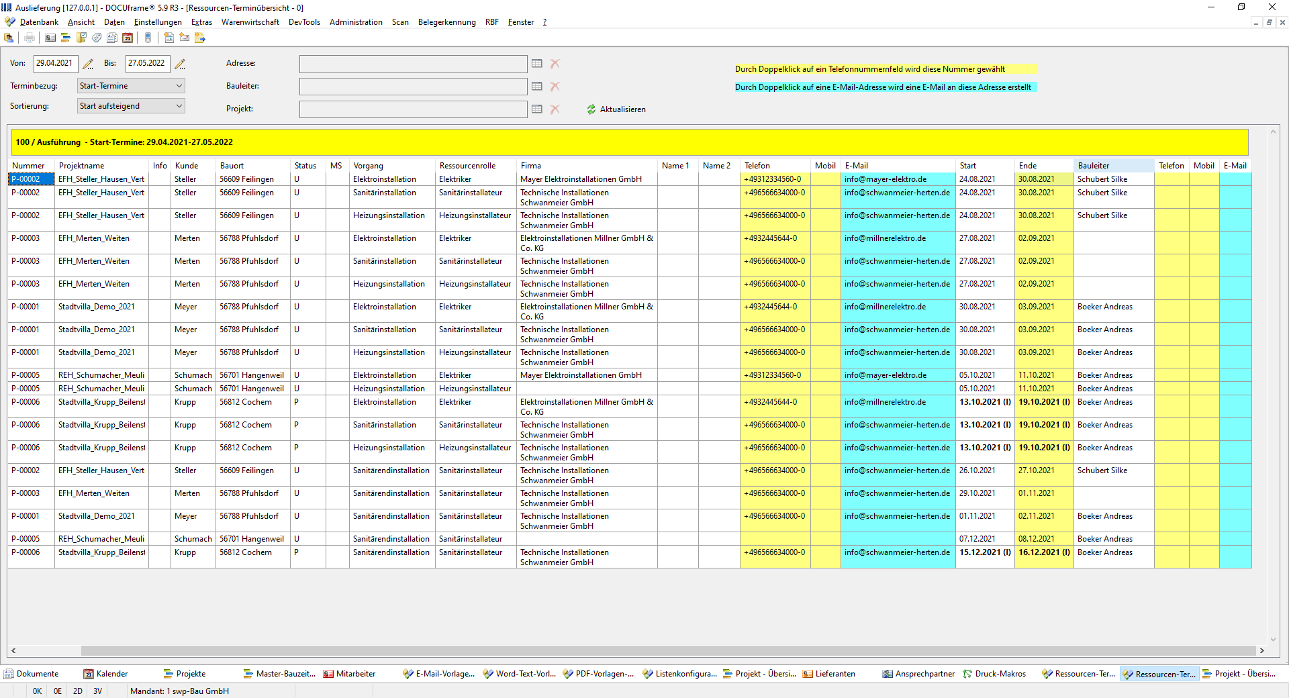
Task: Select the selected P-00002 first-row number cell
Action: click(31, 179)
